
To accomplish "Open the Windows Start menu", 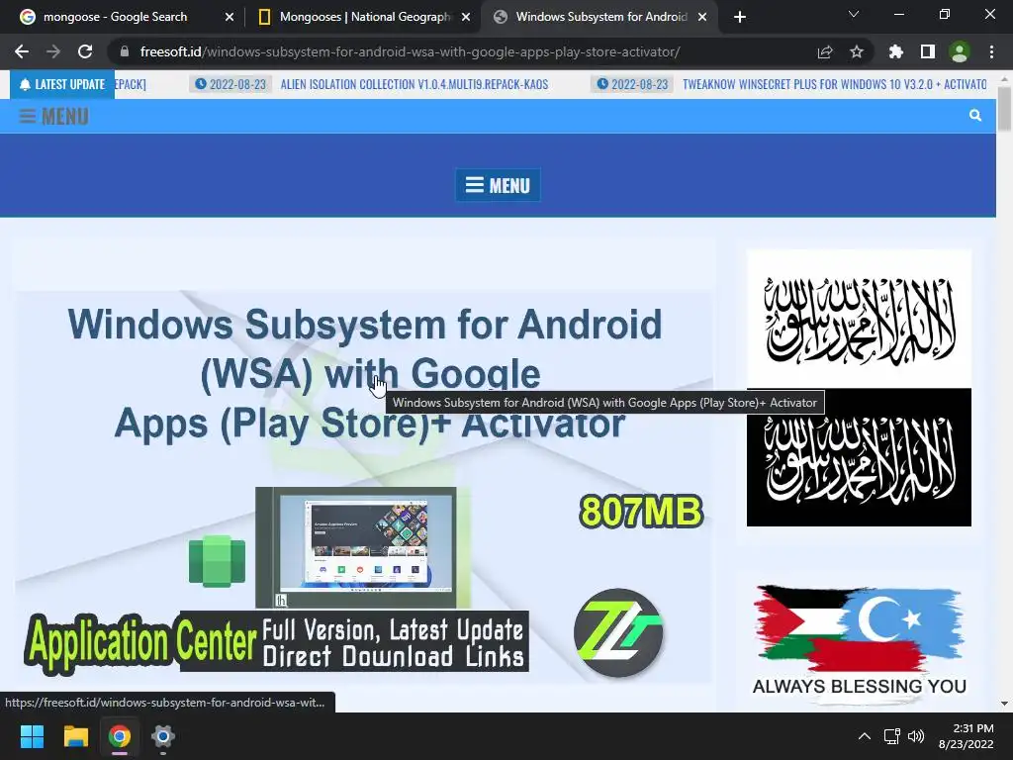I will (32, 736).
